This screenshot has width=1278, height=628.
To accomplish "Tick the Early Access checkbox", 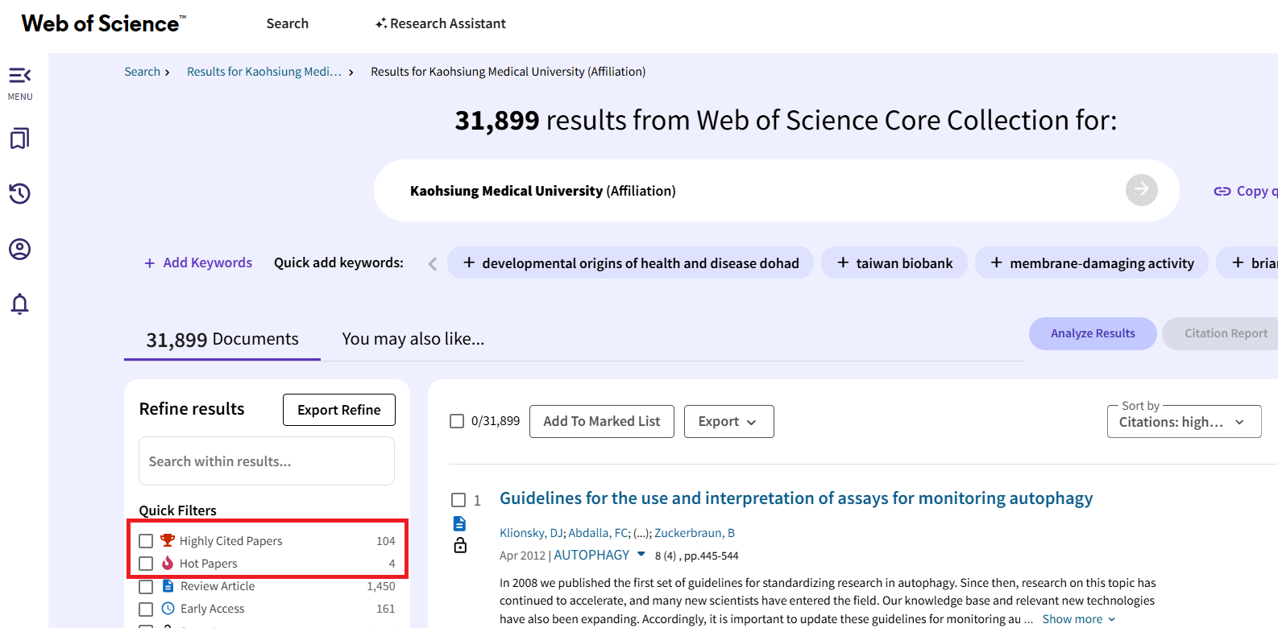I will [x=146, y=609].
